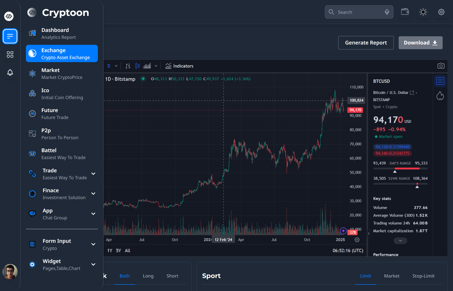Click the wallet icon in the header
Image resolution: width=453 pixels, height=291 pixels.
coord(405,12)
